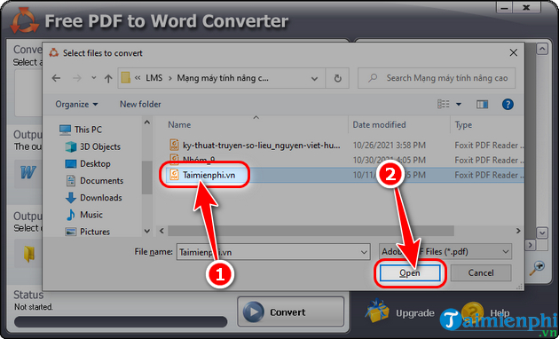
Task: Go back using the Back arrow
Action: click(56, 78)
